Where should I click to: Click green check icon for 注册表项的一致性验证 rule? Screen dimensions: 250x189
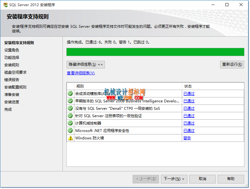pos(70,116)
